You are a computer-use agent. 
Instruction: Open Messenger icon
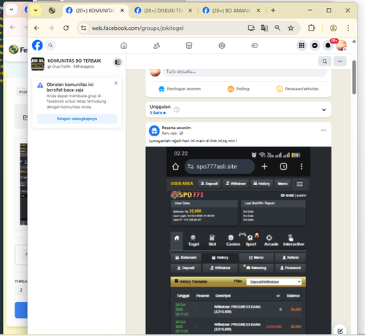pyautogui.click(x=315, y=45)
